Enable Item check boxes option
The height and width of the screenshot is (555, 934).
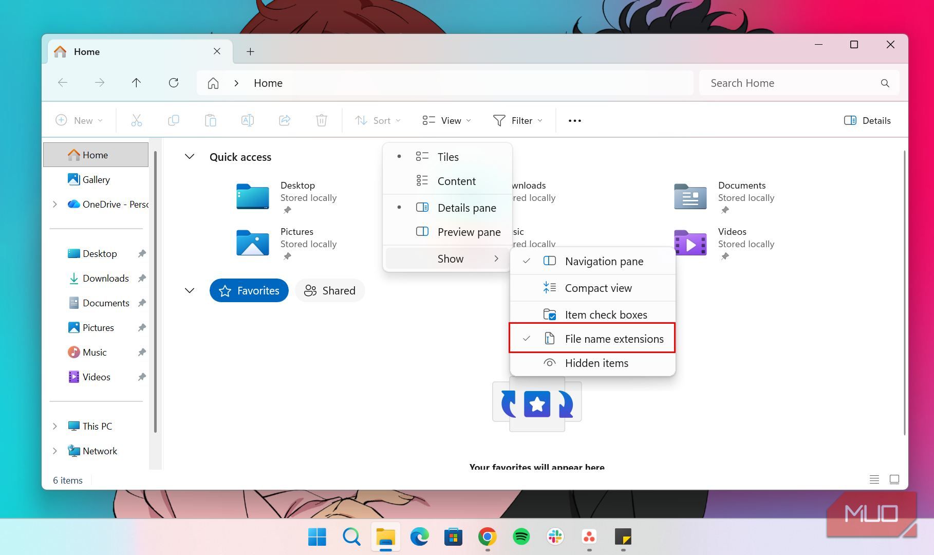592,314
